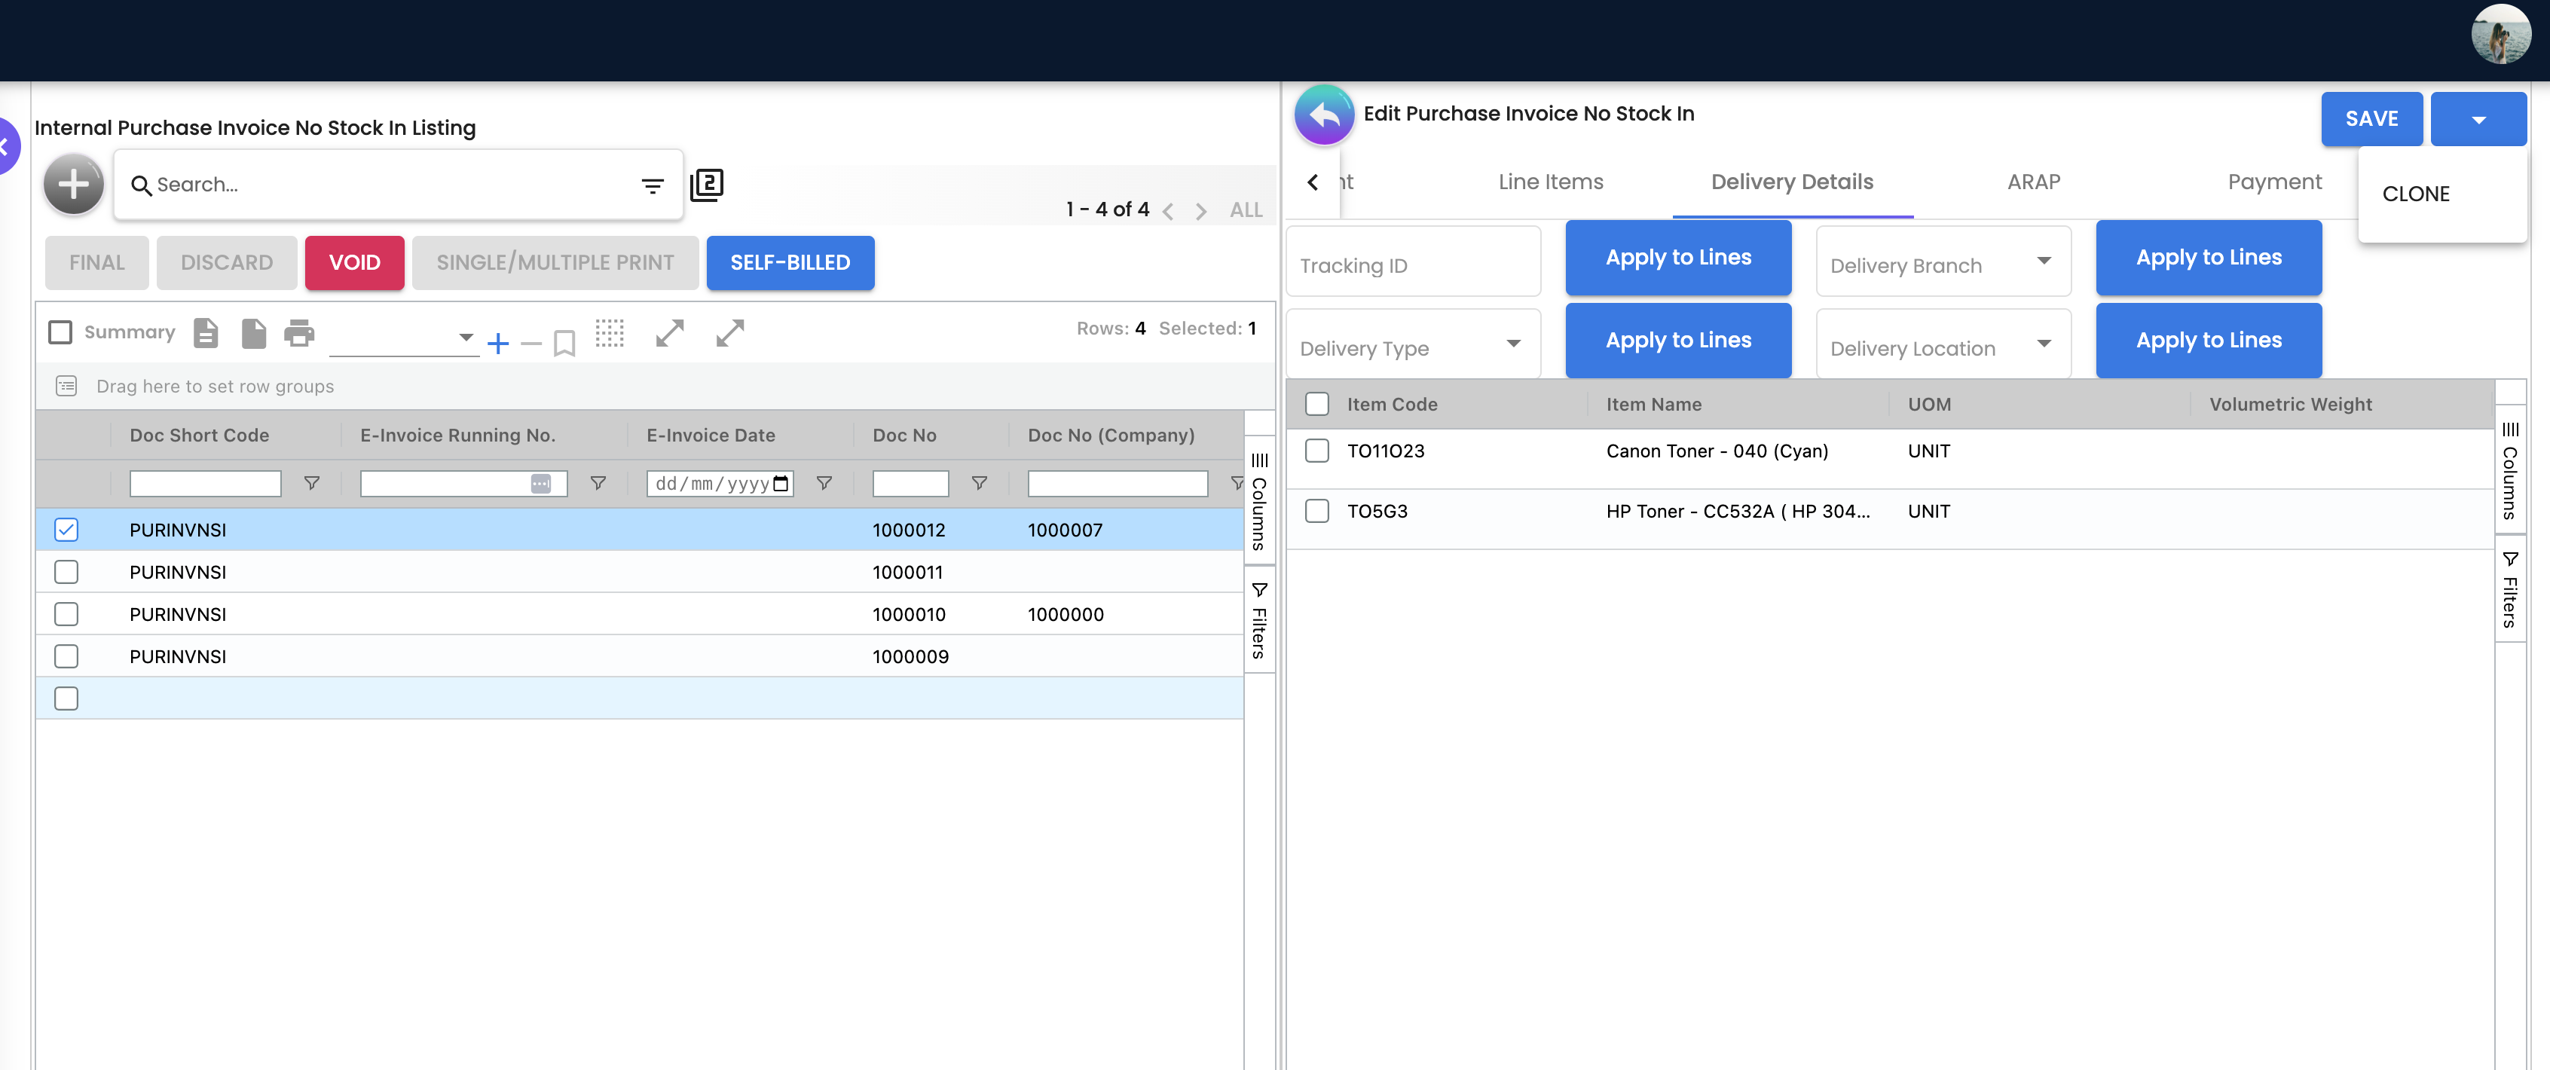Open the item grid Columns side tab
The width and height of the screenshot is (2550, 1070).
click(x=2510, y=471)
